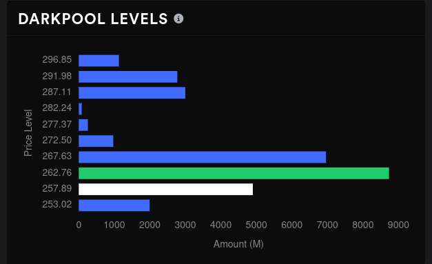This screenshot has width=432, height=264.
Task: Click the blue bar at 296.85
Action: click(x=99, y=61)
